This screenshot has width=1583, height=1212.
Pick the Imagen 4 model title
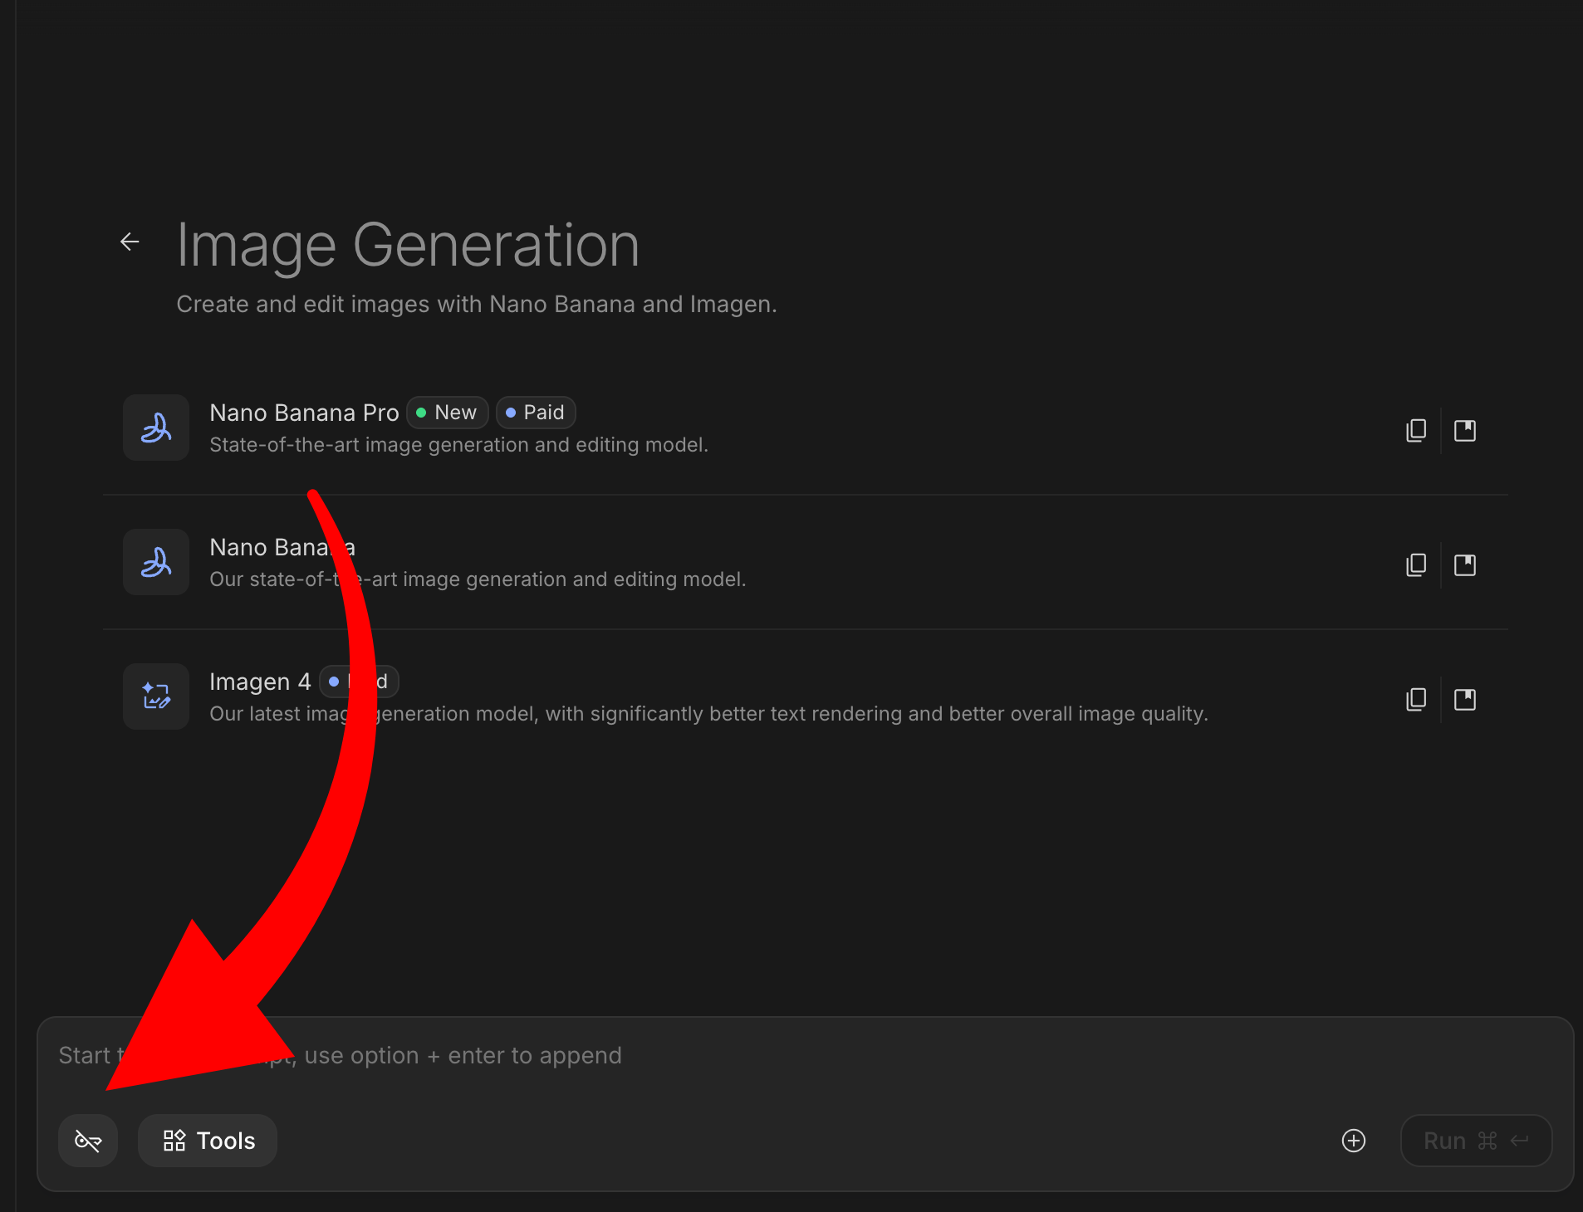(x=260, y=682)
